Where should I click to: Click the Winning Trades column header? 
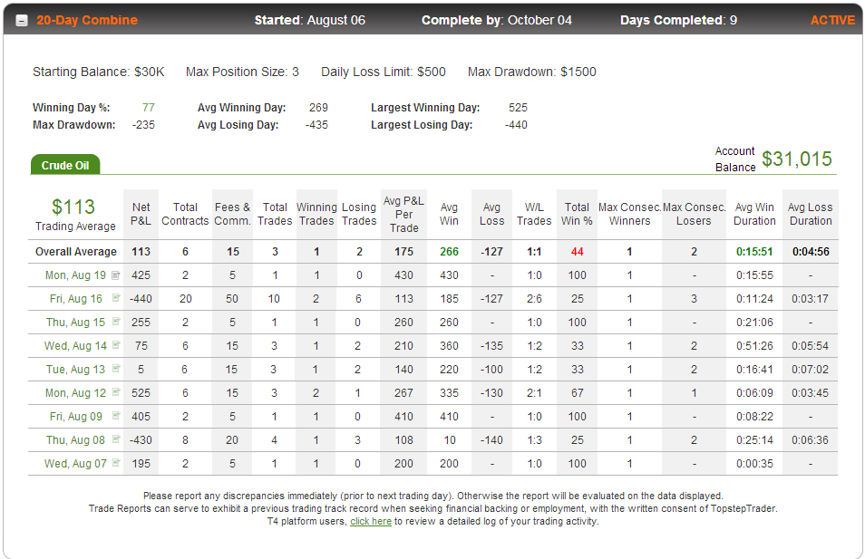pos(316,214)
